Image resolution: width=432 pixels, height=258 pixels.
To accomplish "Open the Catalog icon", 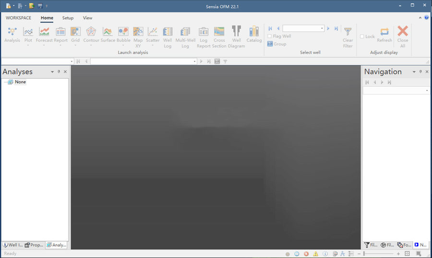I will pyautogui.click(x=254, y=32).
